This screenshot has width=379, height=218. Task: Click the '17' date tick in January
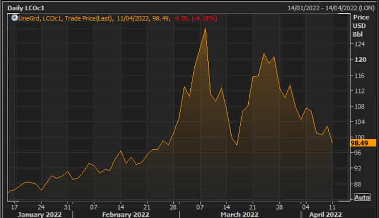pyautogui.click(x=14, y=207)
